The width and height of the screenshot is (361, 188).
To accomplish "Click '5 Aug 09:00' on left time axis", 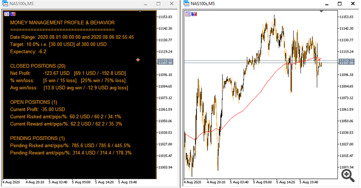I will click(81, 182).
